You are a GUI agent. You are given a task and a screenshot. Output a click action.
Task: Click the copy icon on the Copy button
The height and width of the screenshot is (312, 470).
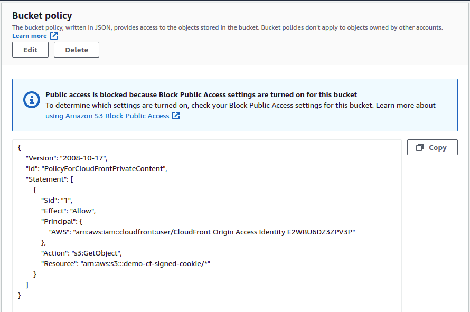420,148
